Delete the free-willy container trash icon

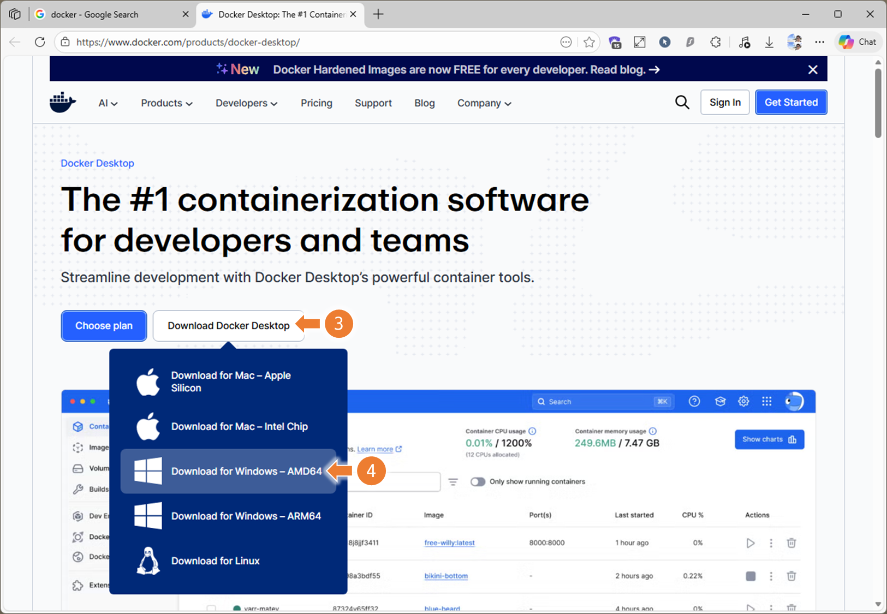coord(791,543)
